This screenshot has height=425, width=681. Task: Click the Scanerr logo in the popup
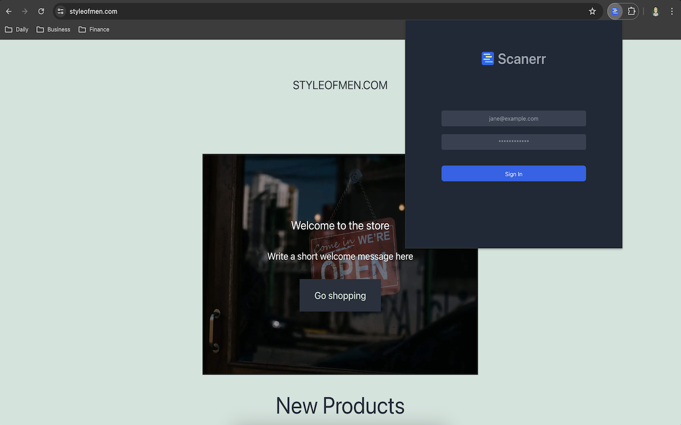[x=513, y=58]
